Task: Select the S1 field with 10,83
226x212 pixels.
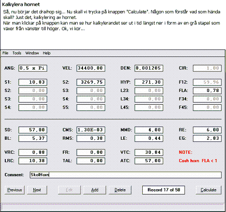Action: [x=33, y=82]
